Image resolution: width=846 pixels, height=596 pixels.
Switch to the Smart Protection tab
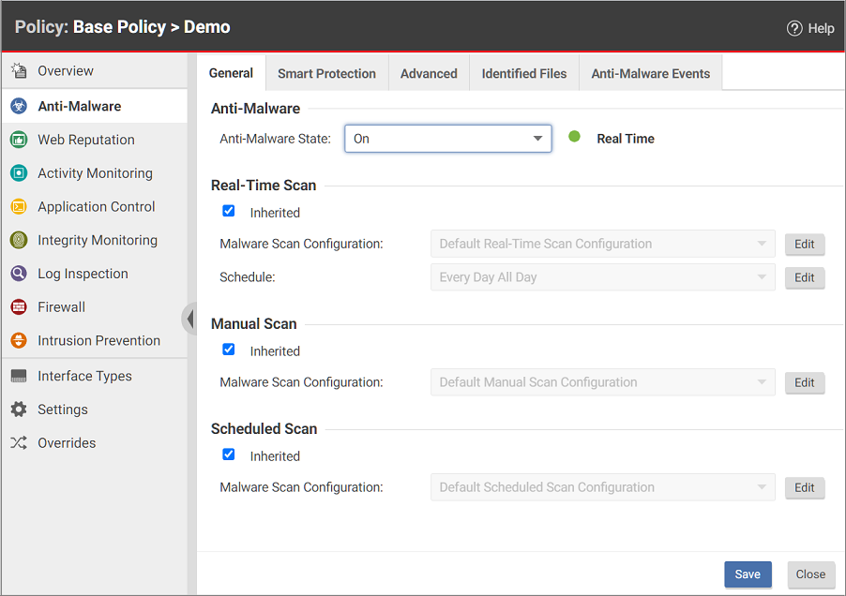click(326, 74)
